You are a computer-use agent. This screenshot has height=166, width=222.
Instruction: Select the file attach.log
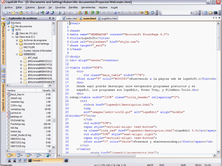(16, 98)
